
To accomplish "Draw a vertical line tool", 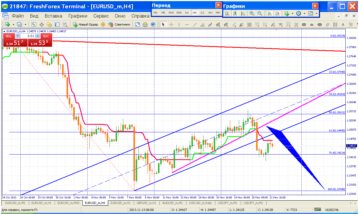I will point(179,24).
